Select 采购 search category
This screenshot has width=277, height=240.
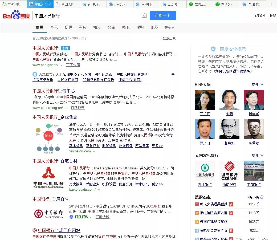click(140, 27)
